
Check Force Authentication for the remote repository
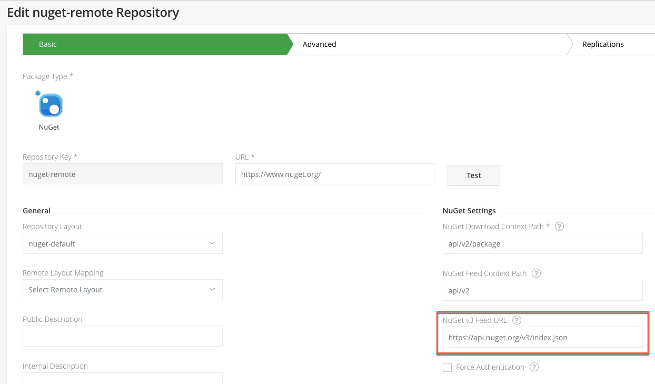[447, 367]
